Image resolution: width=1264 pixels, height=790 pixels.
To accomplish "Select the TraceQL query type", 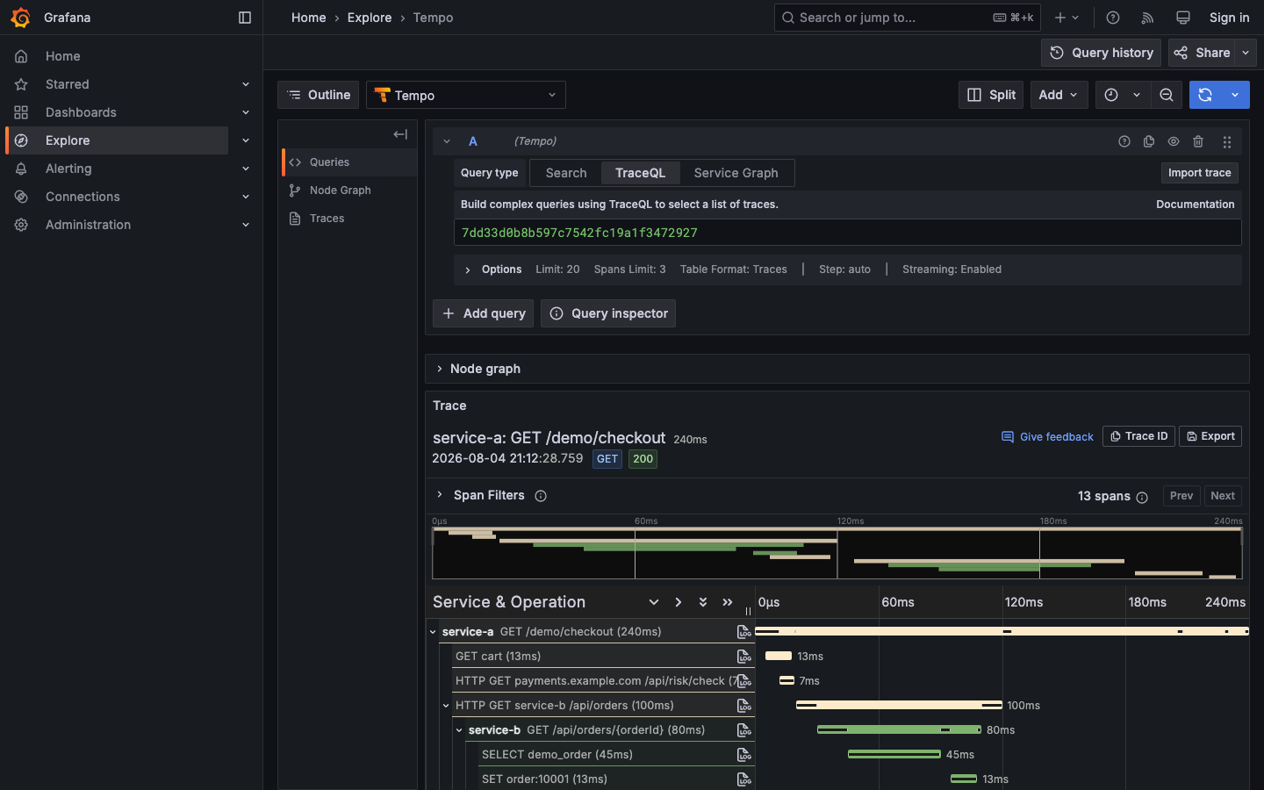I will pos(640,173).
